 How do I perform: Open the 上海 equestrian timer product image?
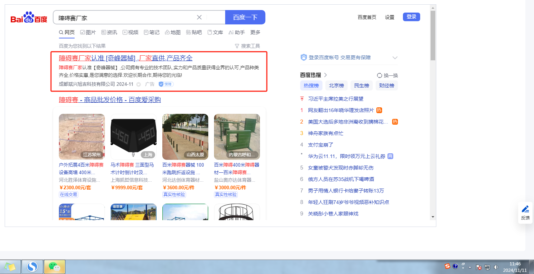point(134,137)
